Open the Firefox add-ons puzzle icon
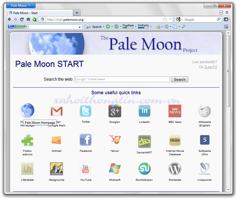Screen dimensions: 236x198 coord(27,140)
